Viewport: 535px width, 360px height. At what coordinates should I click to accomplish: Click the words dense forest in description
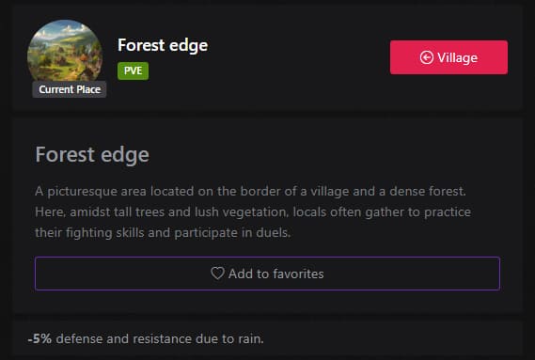[428, 191]
